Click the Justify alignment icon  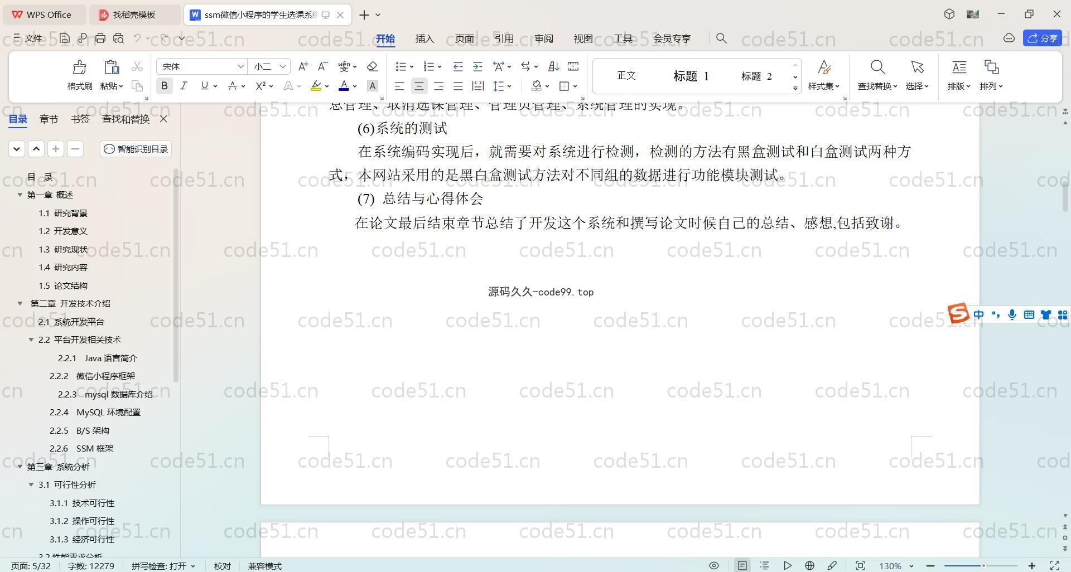pos(458,86)
